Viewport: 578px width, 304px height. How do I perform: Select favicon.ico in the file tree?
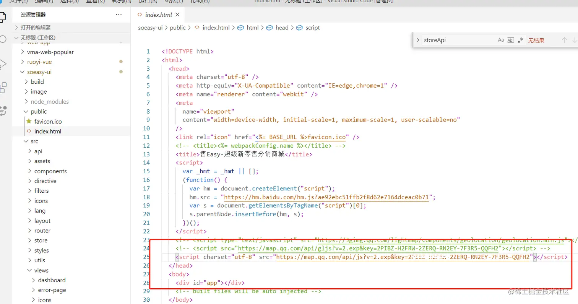point(48,121)
